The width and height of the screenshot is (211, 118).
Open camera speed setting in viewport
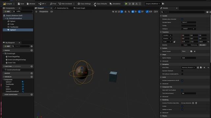156,12
